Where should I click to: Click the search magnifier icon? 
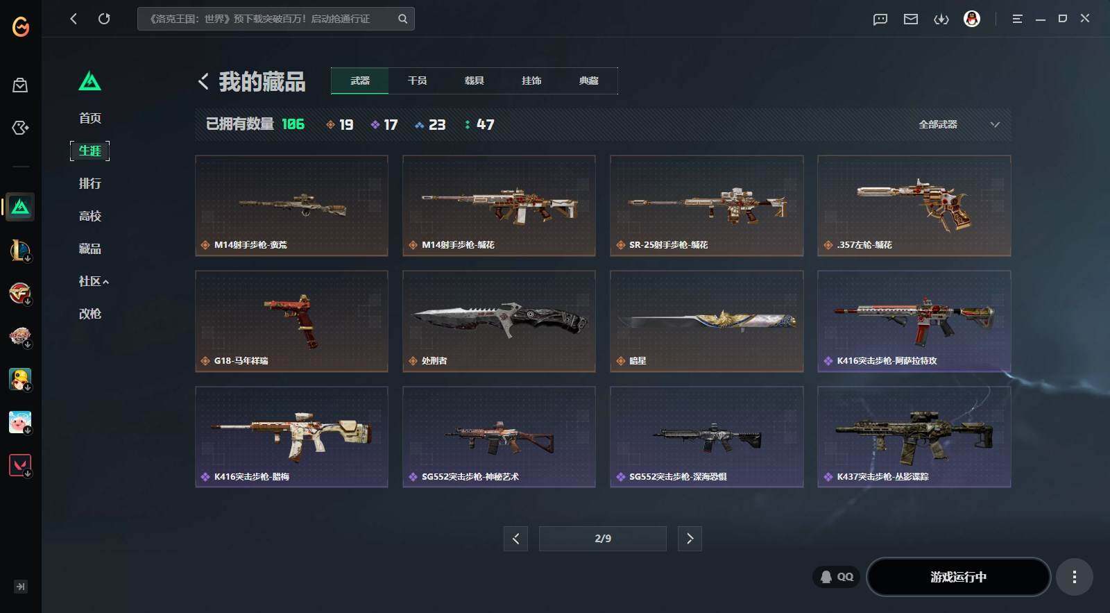(x=402, y=19)
